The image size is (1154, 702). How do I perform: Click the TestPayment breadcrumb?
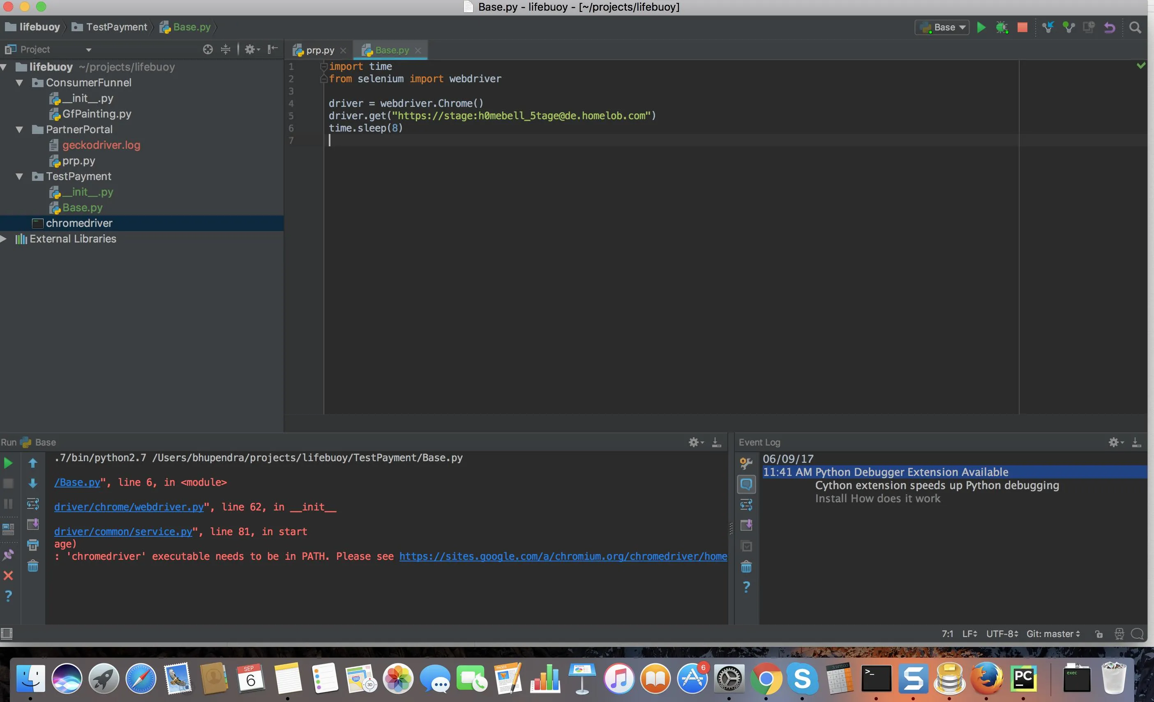click(x=116, y=27)
